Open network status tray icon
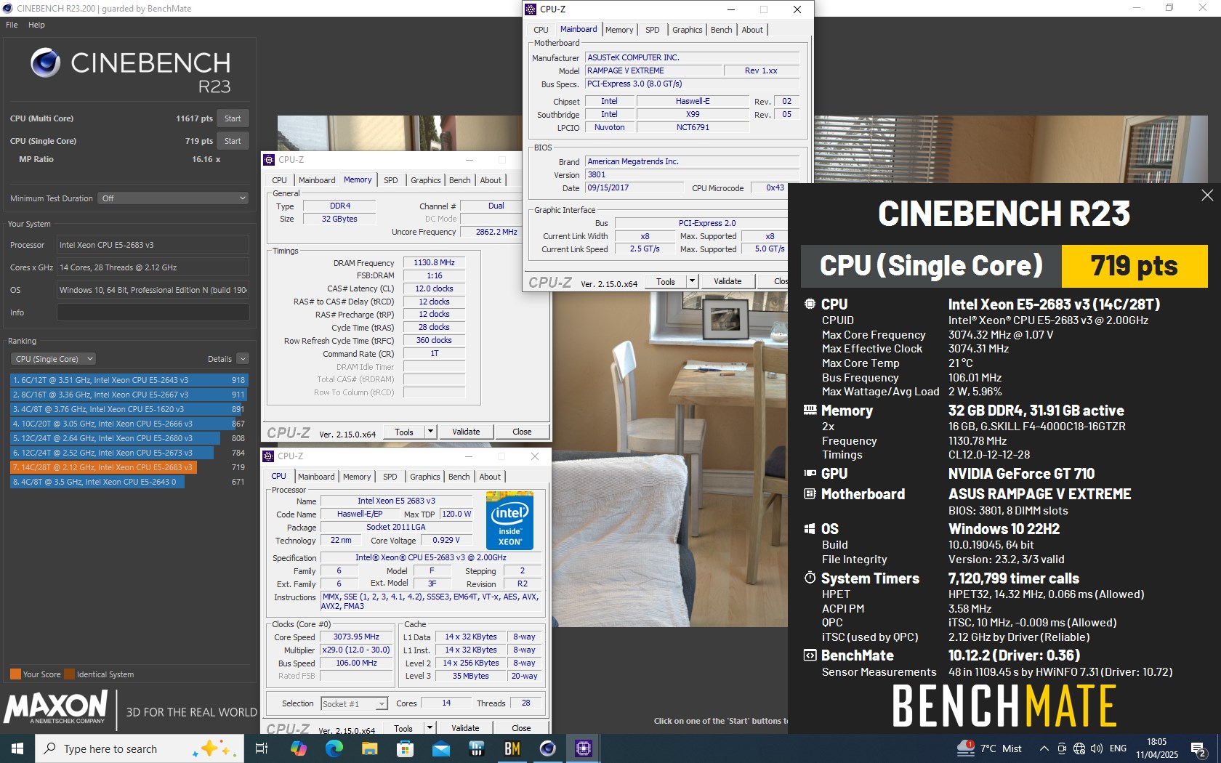Viewport: 1221px width, 763px height. pos(1079,748)
